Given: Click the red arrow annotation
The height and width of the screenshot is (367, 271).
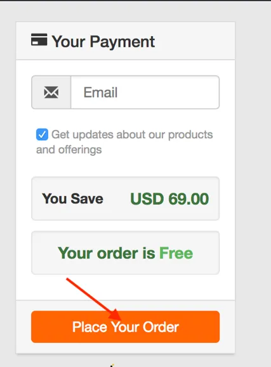Looking at the screenshot, I should pyautogui.click(x=94, y=299).
